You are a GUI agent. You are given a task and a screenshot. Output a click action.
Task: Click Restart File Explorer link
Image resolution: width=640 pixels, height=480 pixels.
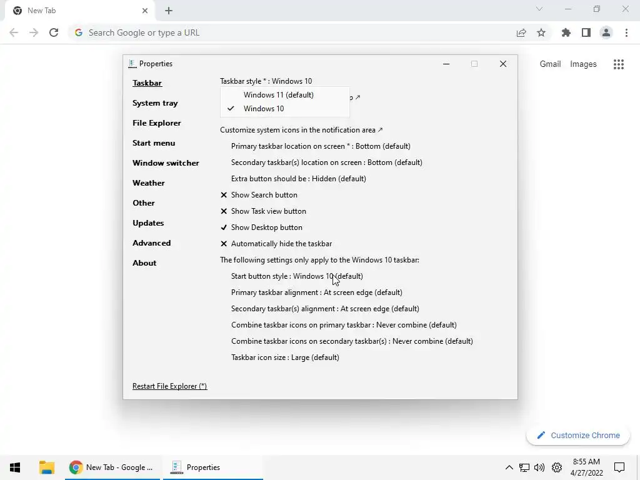coord(170,386)
